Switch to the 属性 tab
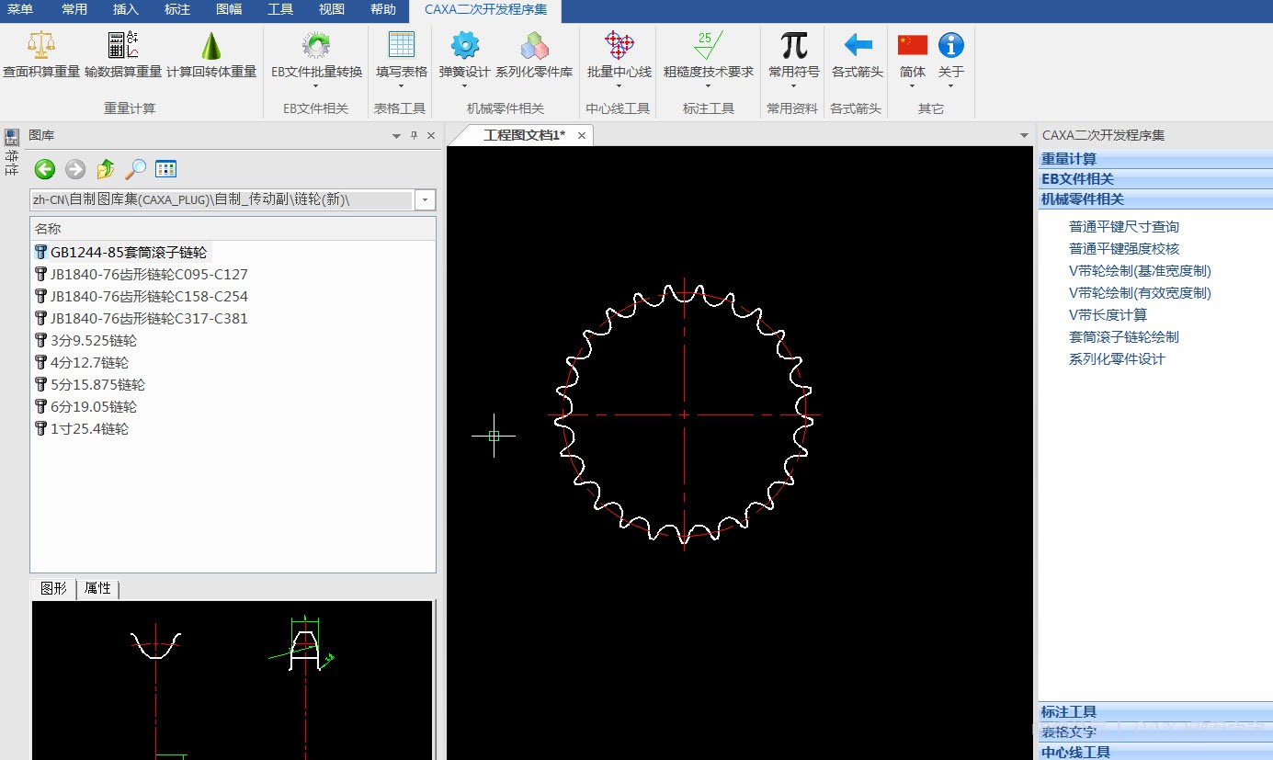 [97, 588]
